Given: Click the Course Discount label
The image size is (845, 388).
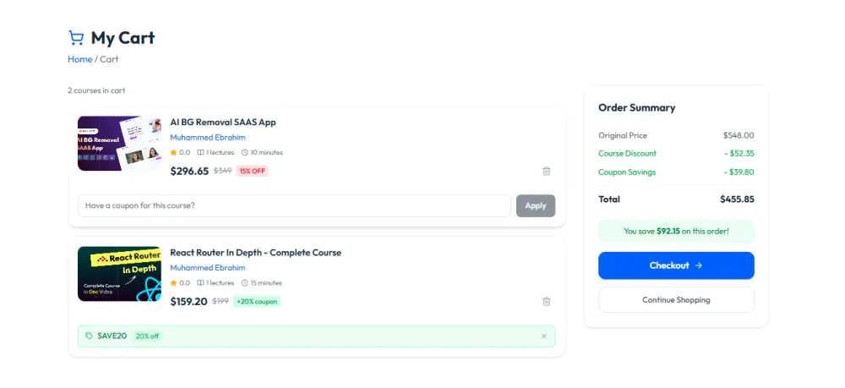Looking at the screenshot, I should (627, 154).
